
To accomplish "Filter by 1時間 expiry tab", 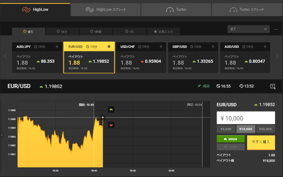I will coord(96,31).
